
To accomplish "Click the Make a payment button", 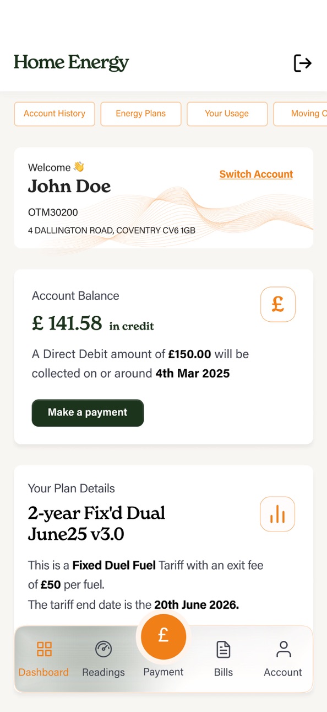I will coord(88,413).
